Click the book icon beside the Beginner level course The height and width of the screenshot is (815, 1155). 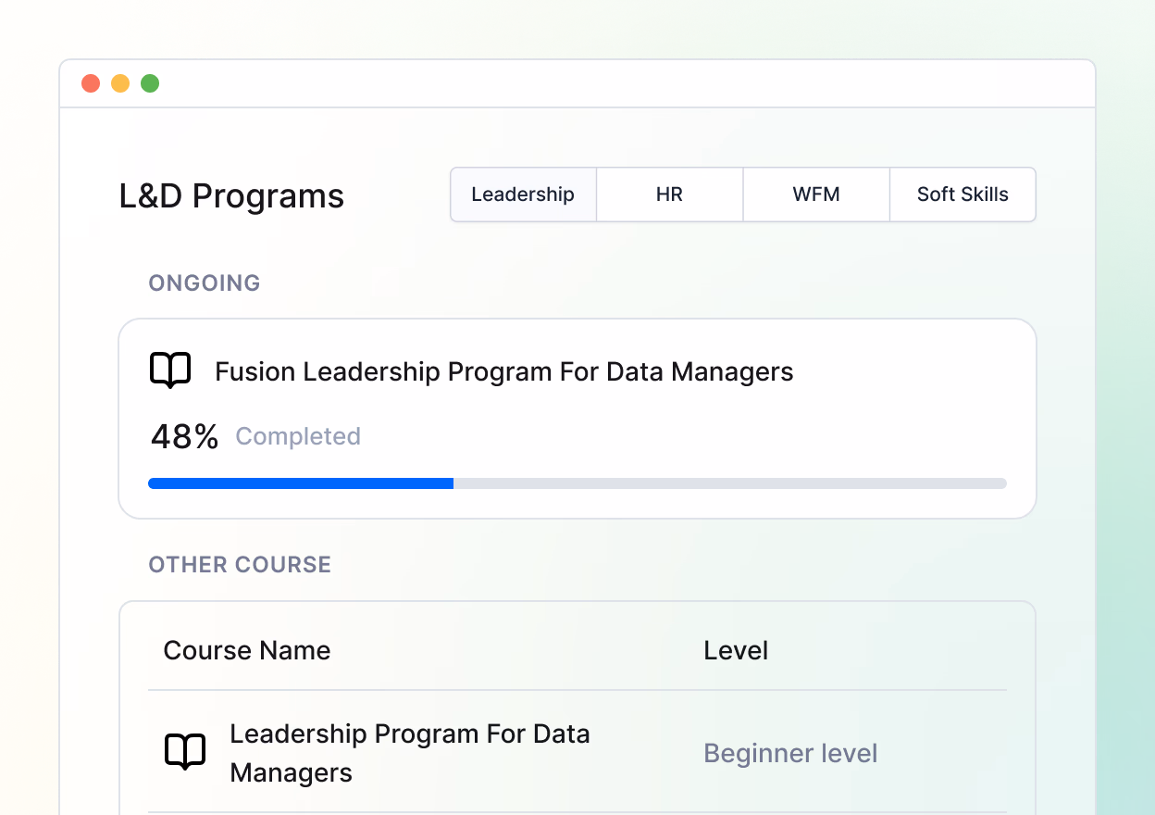185,752
